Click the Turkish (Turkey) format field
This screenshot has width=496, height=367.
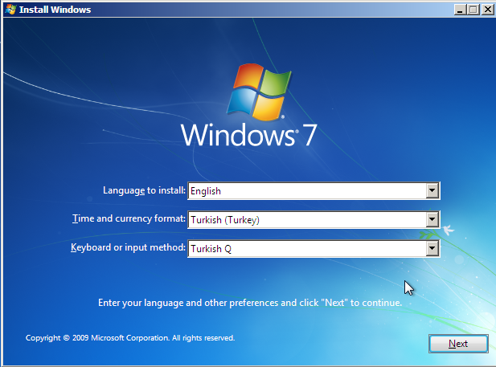(314, 220)
